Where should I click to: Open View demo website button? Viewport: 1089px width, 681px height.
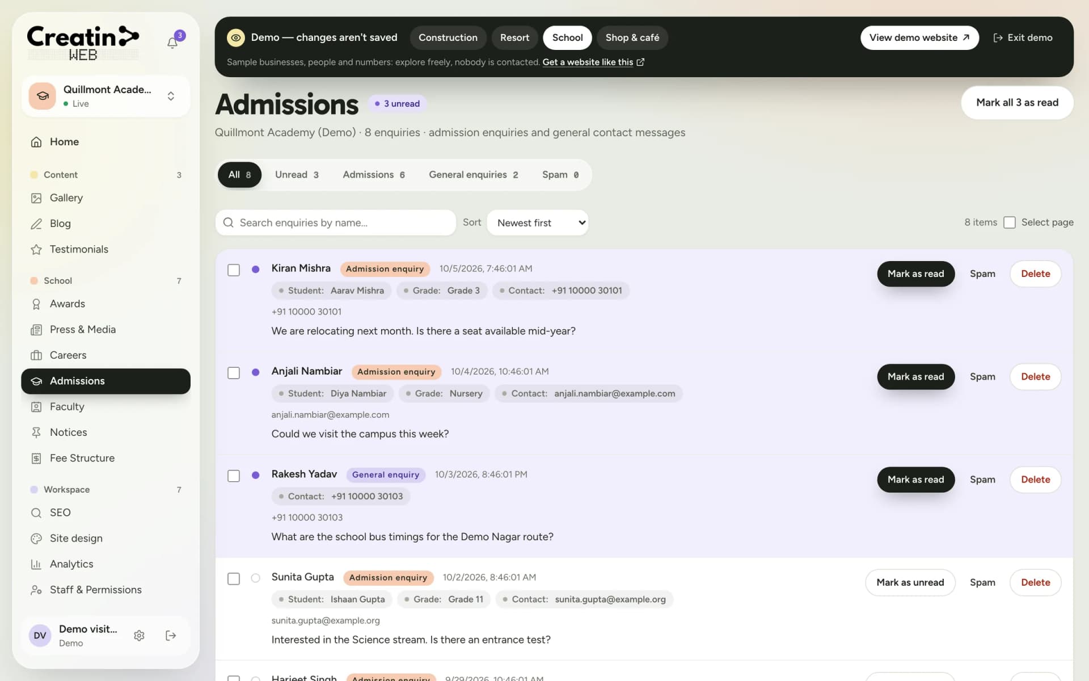click(919, 37)
